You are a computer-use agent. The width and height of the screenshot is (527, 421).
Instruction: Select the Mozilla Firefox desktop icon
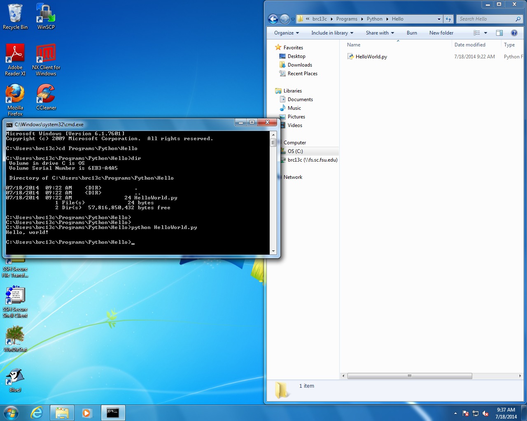(15, 100)
